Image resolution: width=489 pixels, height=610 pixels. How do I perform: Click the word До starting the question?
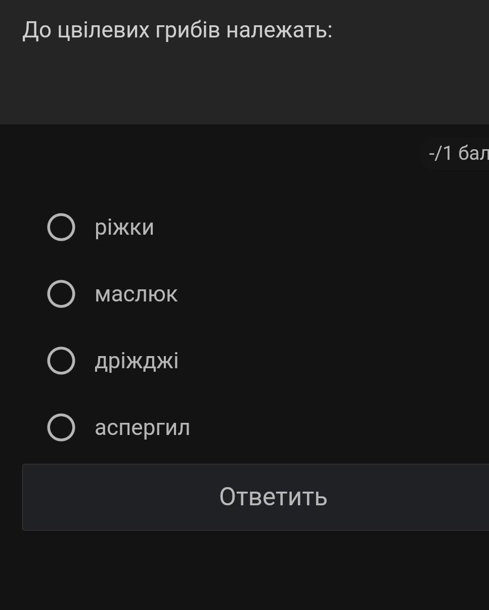37,31
